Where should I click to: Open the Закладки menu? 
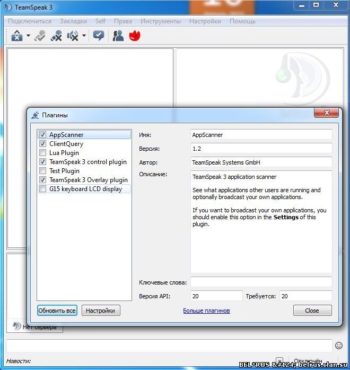(x=73, y=21)
